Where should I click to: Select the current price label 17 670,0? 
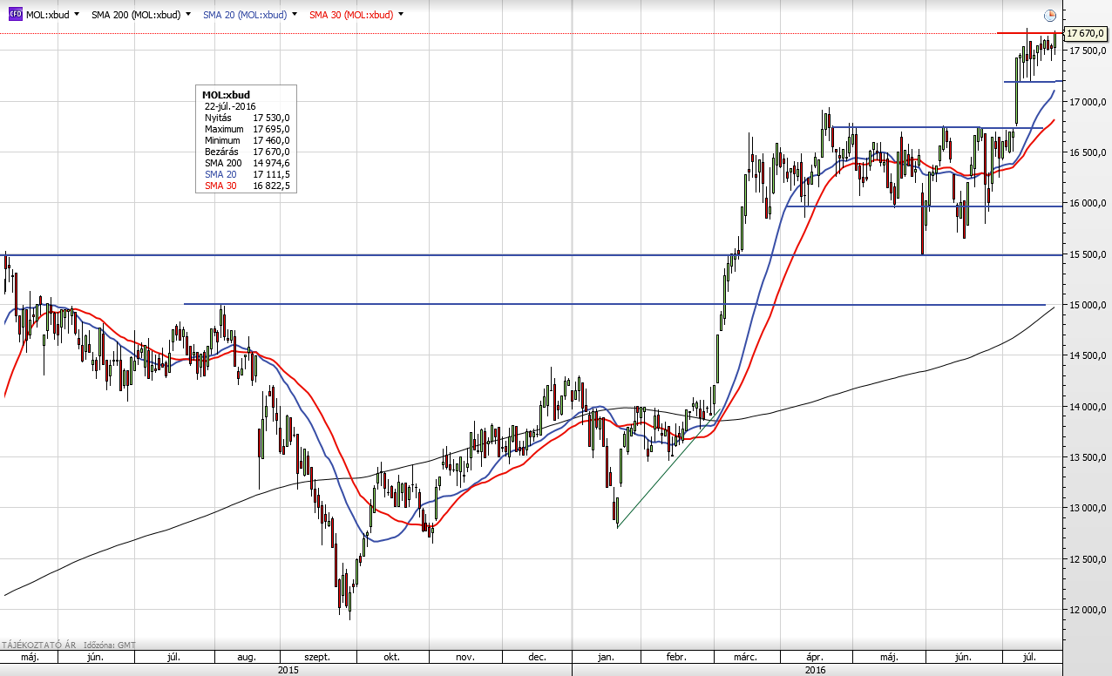[1086, 33]
